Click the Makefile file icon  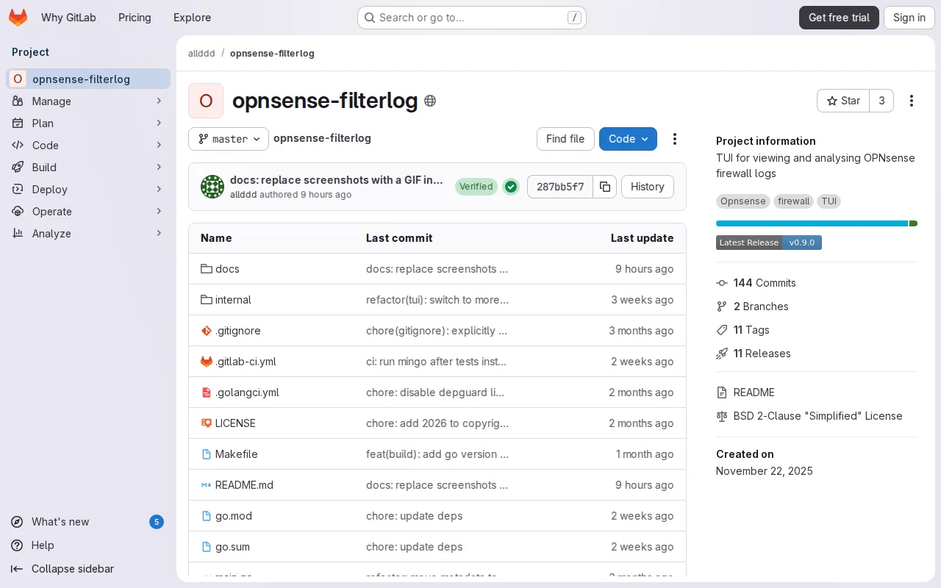(x=207, y=454)
